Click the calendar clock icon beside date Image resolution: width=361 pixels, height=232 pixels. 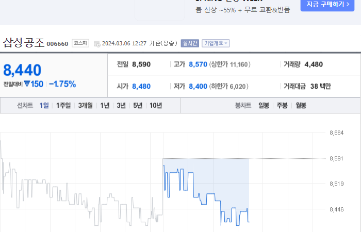(x=97, y=44)
